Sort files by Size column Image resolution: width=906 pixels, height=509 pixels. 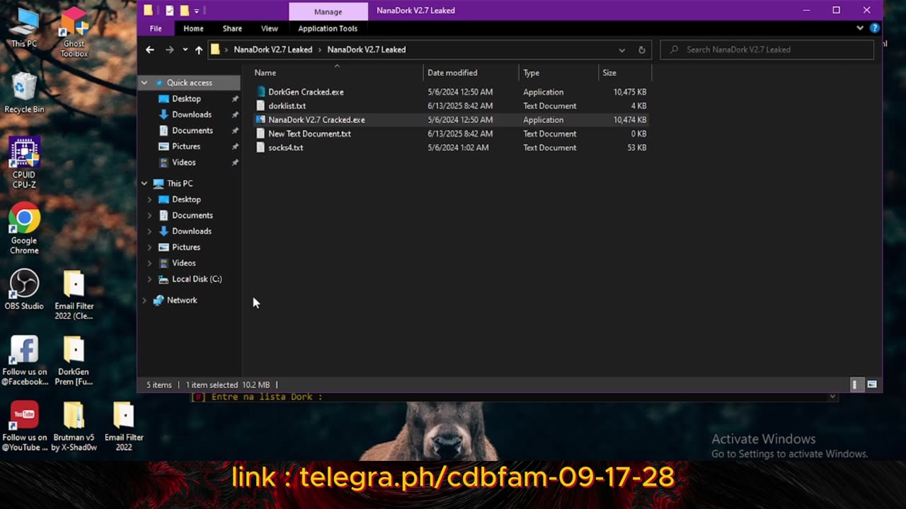[624, 73]
